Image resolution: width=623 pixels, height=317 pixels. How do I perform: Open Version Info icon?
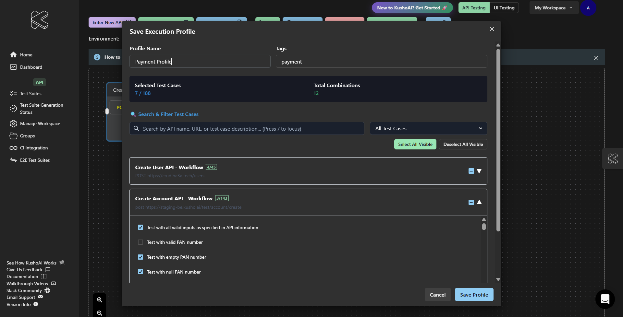(x=36, y=304)
